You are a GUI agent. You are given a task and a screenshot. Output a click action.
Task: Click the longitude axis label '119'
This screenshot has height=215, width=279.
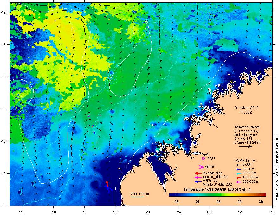click(x=22, y=212)
